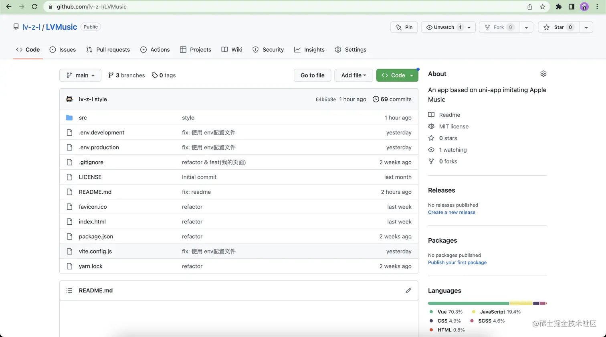Expand the Fork dropdown arrow
The height and width of the screenshot is (337, 606).
tap(526, 27)
